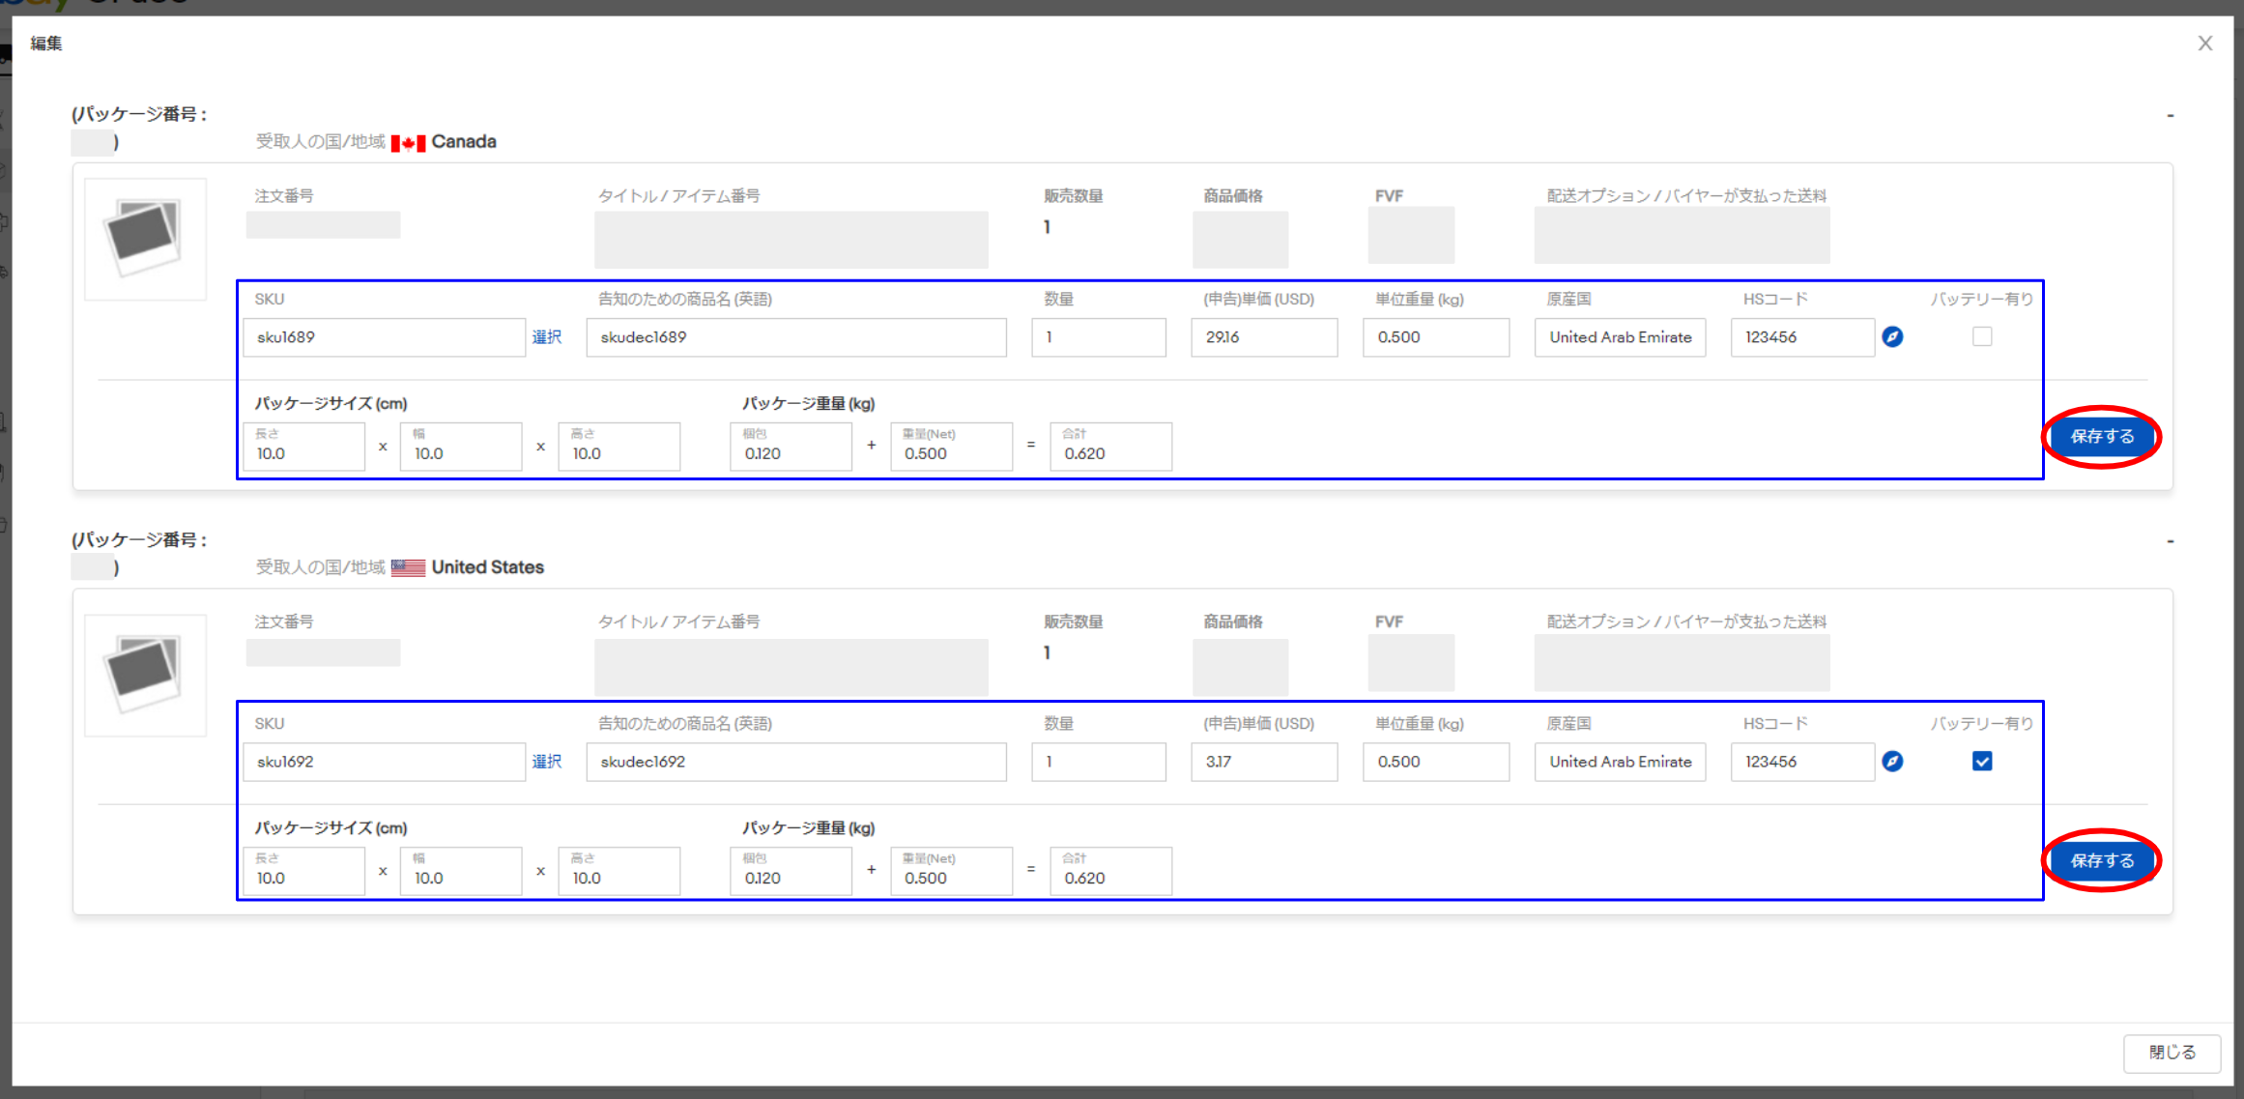Click the 閉じる button at bottom

pyautogui.click(x=2172, y=1053)
